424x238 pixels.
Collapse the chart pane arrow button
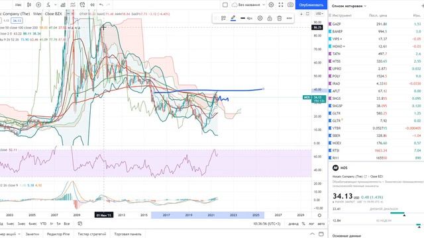pyautogui.click(x=301, y=13)
